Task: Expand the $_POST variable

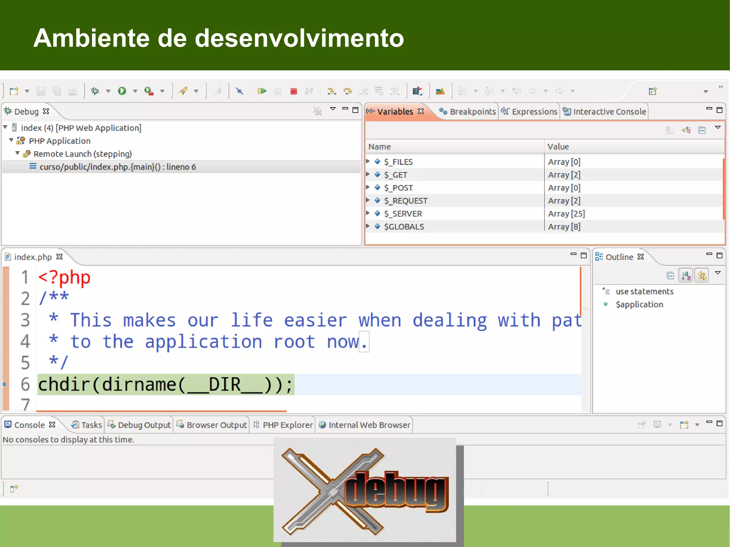Action: pyautogui.click(x=368, y=187)
